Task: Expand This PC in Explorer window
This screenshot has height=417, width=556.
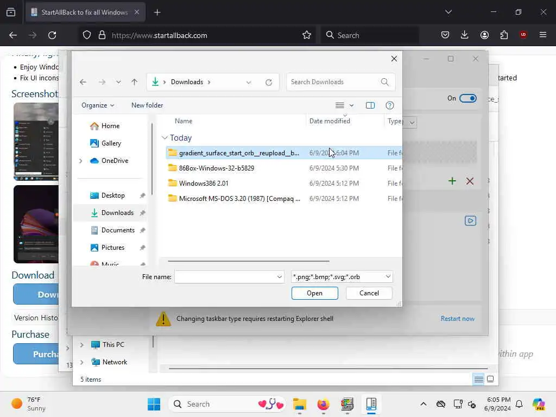Action: click(x=81, y=345)
